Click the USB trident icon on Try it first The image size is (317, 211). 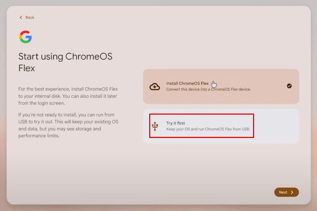pyautogui.click(x=155, y=127)
